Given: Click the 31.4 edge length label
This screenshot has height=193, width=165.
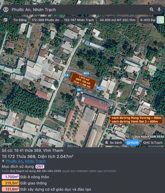Looking at the screenshot, I should pyautogui.click(x=66, y=75).
